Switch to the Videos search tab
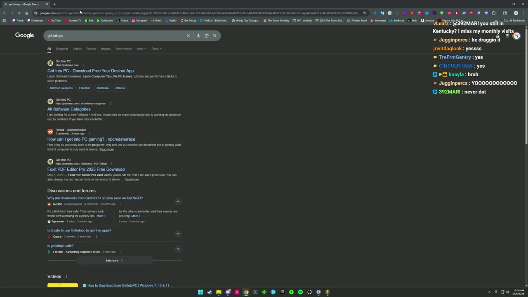Image resolution: width=528 pixels, height=297 pixels. 77,49
